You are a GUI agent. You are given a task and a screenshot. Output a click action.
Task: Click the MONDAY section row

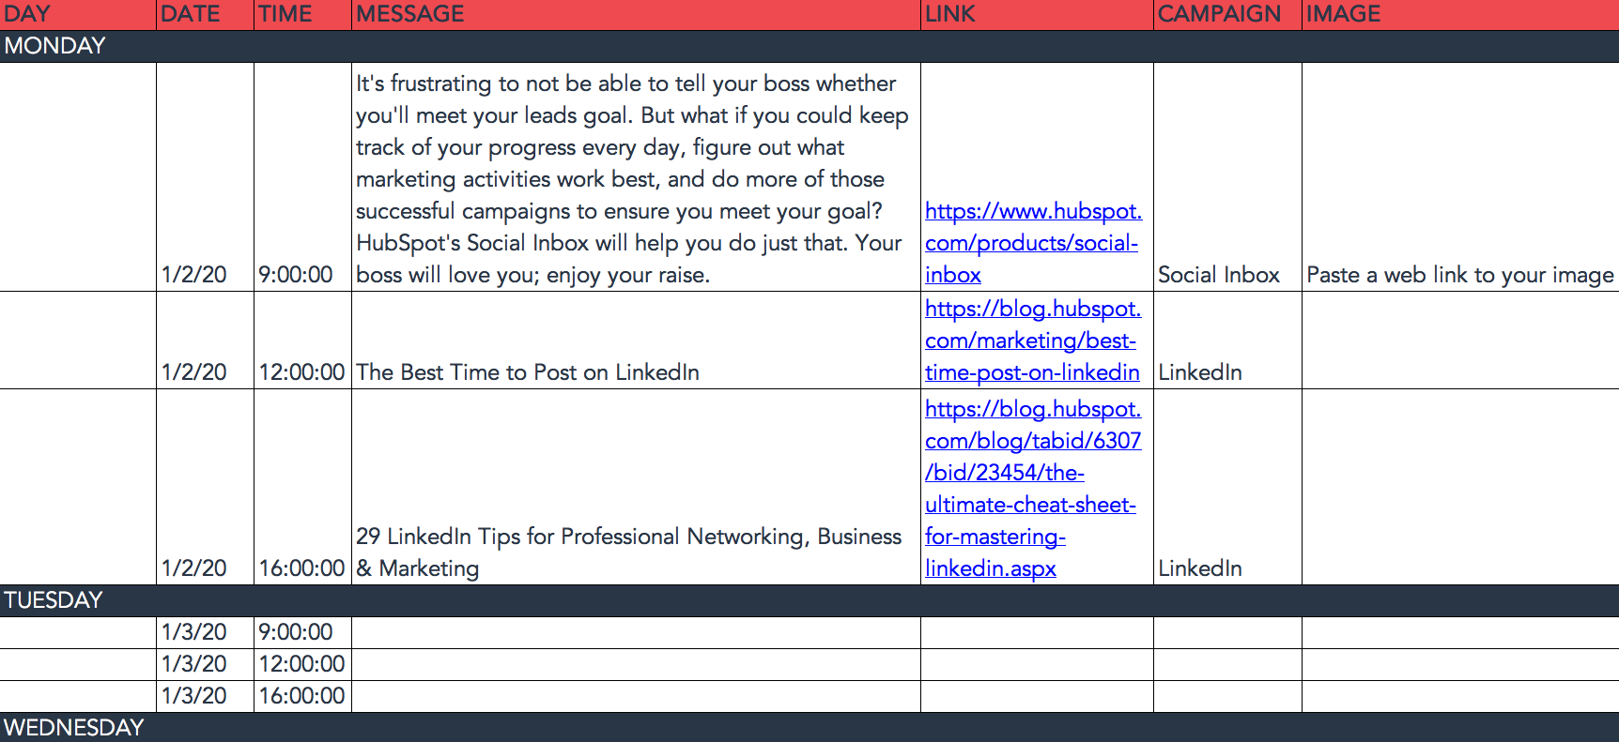pyautogui.click(x=809, y=46)
